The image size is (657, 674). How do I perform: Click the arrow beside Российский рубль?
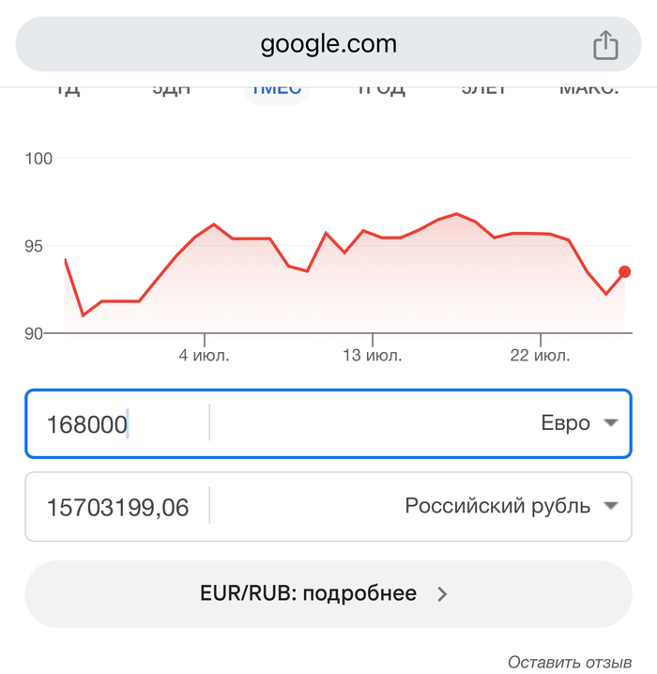[611, 506]
